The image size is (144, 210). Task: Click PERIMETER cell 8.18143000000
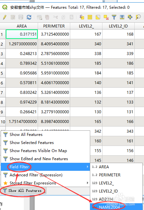pos(54,102)
